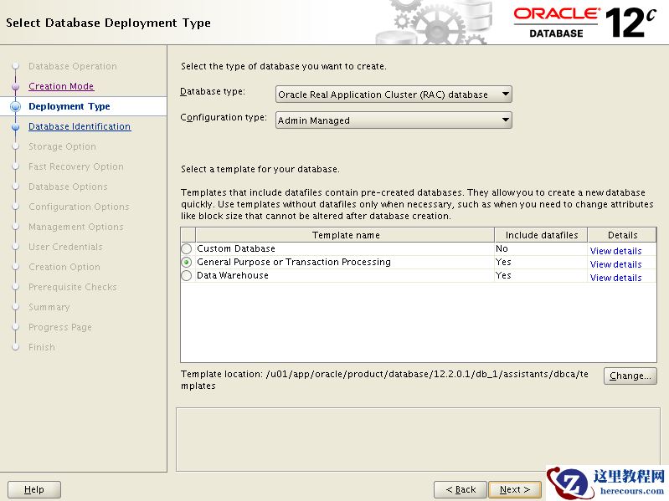View details for General Purpose template

[615, 264]
